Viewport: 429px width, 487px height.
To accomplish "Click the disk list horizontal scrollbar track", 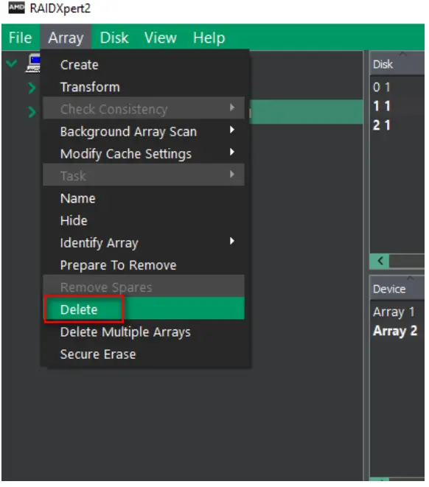I will point(407,261).
